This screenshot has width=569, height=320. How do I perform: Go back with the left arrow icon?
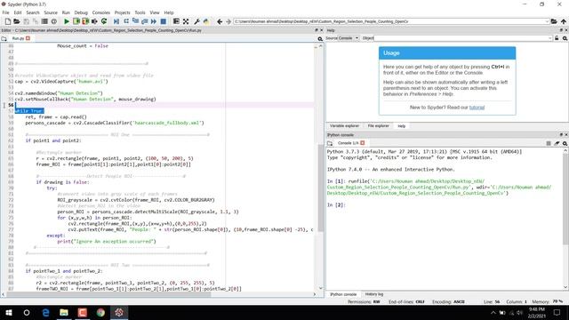pos(220,21)
